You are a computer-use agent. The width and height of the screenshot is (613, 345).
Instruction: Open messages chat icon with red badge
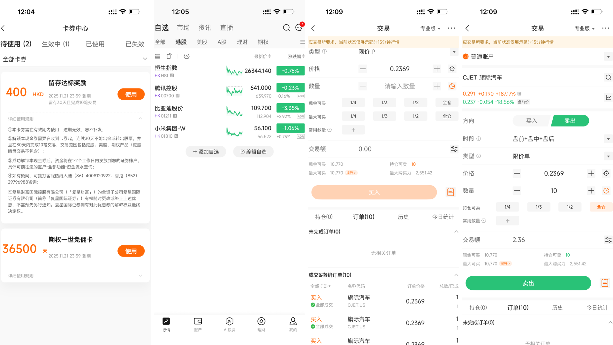coord(299,27)
